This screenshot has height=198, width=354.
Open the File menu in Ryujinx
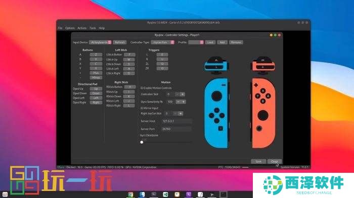[60, 28]
